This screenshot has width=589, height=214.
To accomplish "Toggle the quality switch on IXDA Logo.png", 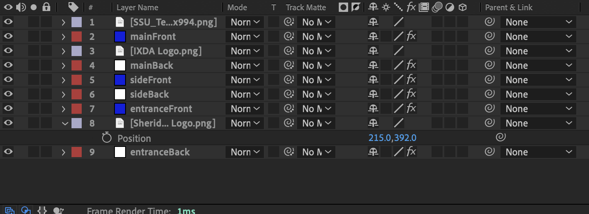I will click(398, 51).
